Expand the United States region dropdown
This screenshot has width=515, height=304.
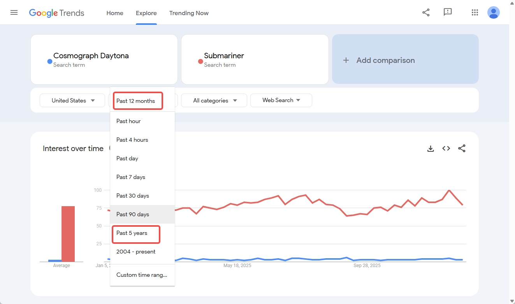click(x=73, y=101)
